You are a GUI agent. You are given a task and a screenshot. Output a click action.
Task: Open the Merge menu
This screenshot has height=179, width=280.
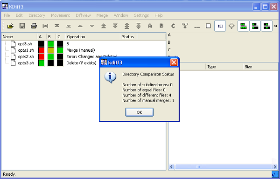coord(102,15)
